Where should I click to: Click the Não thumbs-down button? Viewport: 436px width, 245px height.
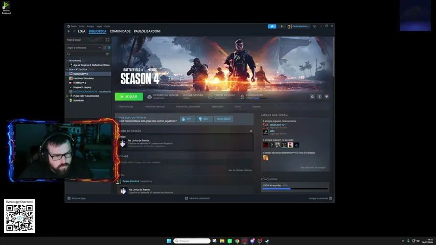point(204,119)
